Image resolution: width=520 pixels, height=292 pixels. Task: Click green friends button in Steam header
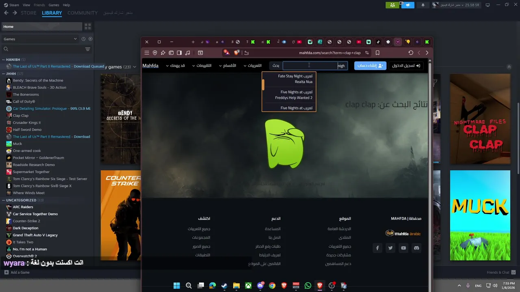pos(392,5)
